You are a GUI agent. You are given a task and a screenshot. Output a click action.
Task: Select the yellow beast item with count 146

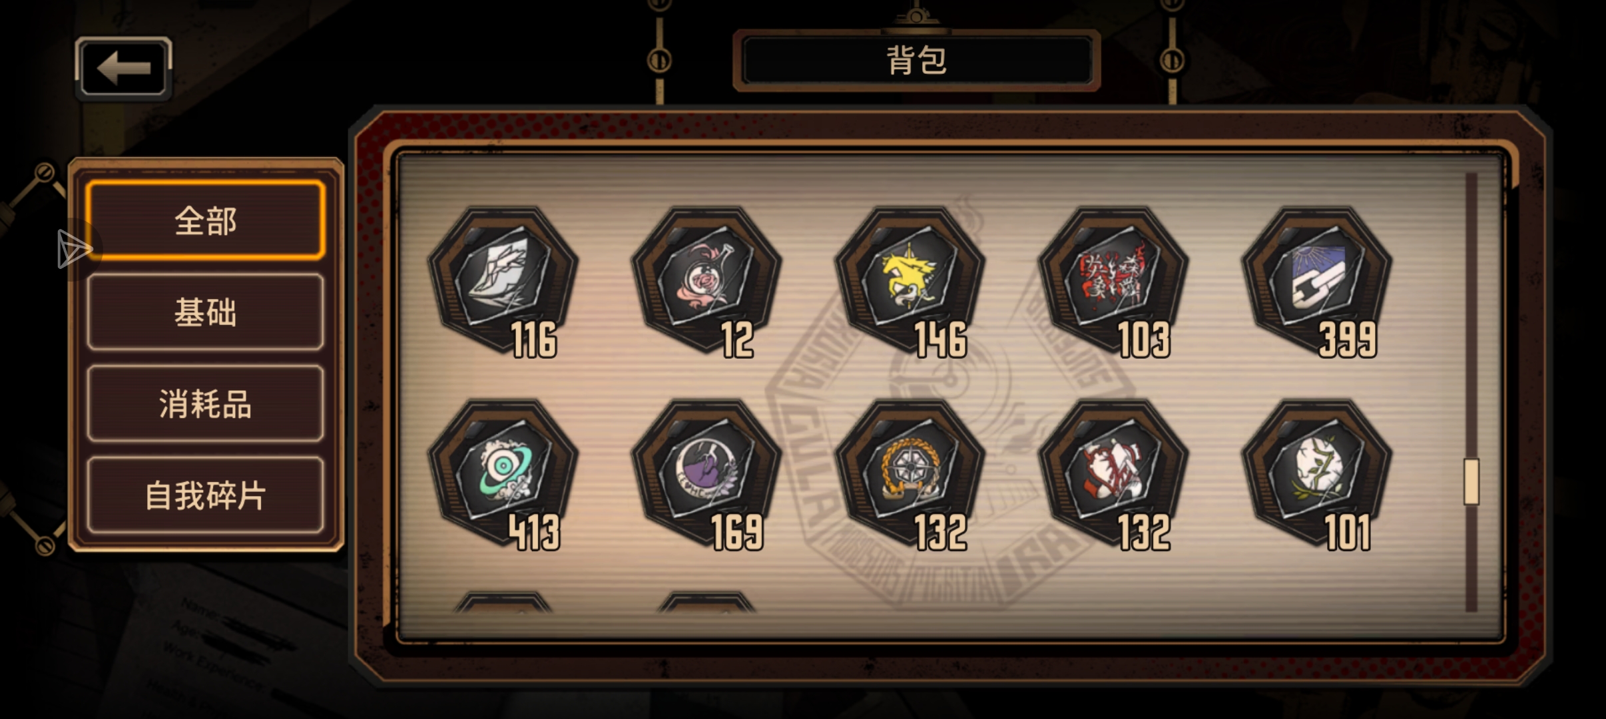click(910, 281)
